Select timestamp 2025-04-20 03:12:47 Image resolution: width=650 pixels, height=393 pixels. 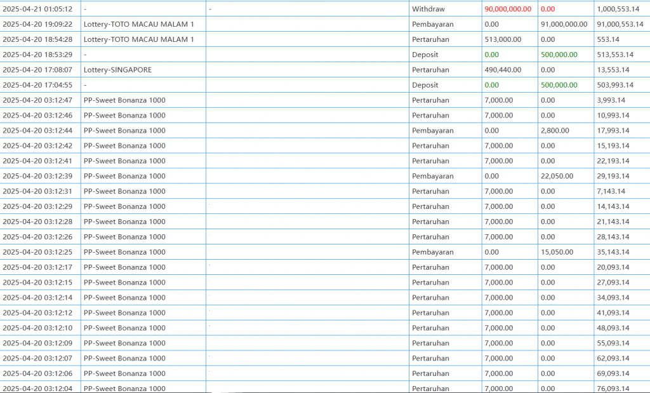point(37,100)
